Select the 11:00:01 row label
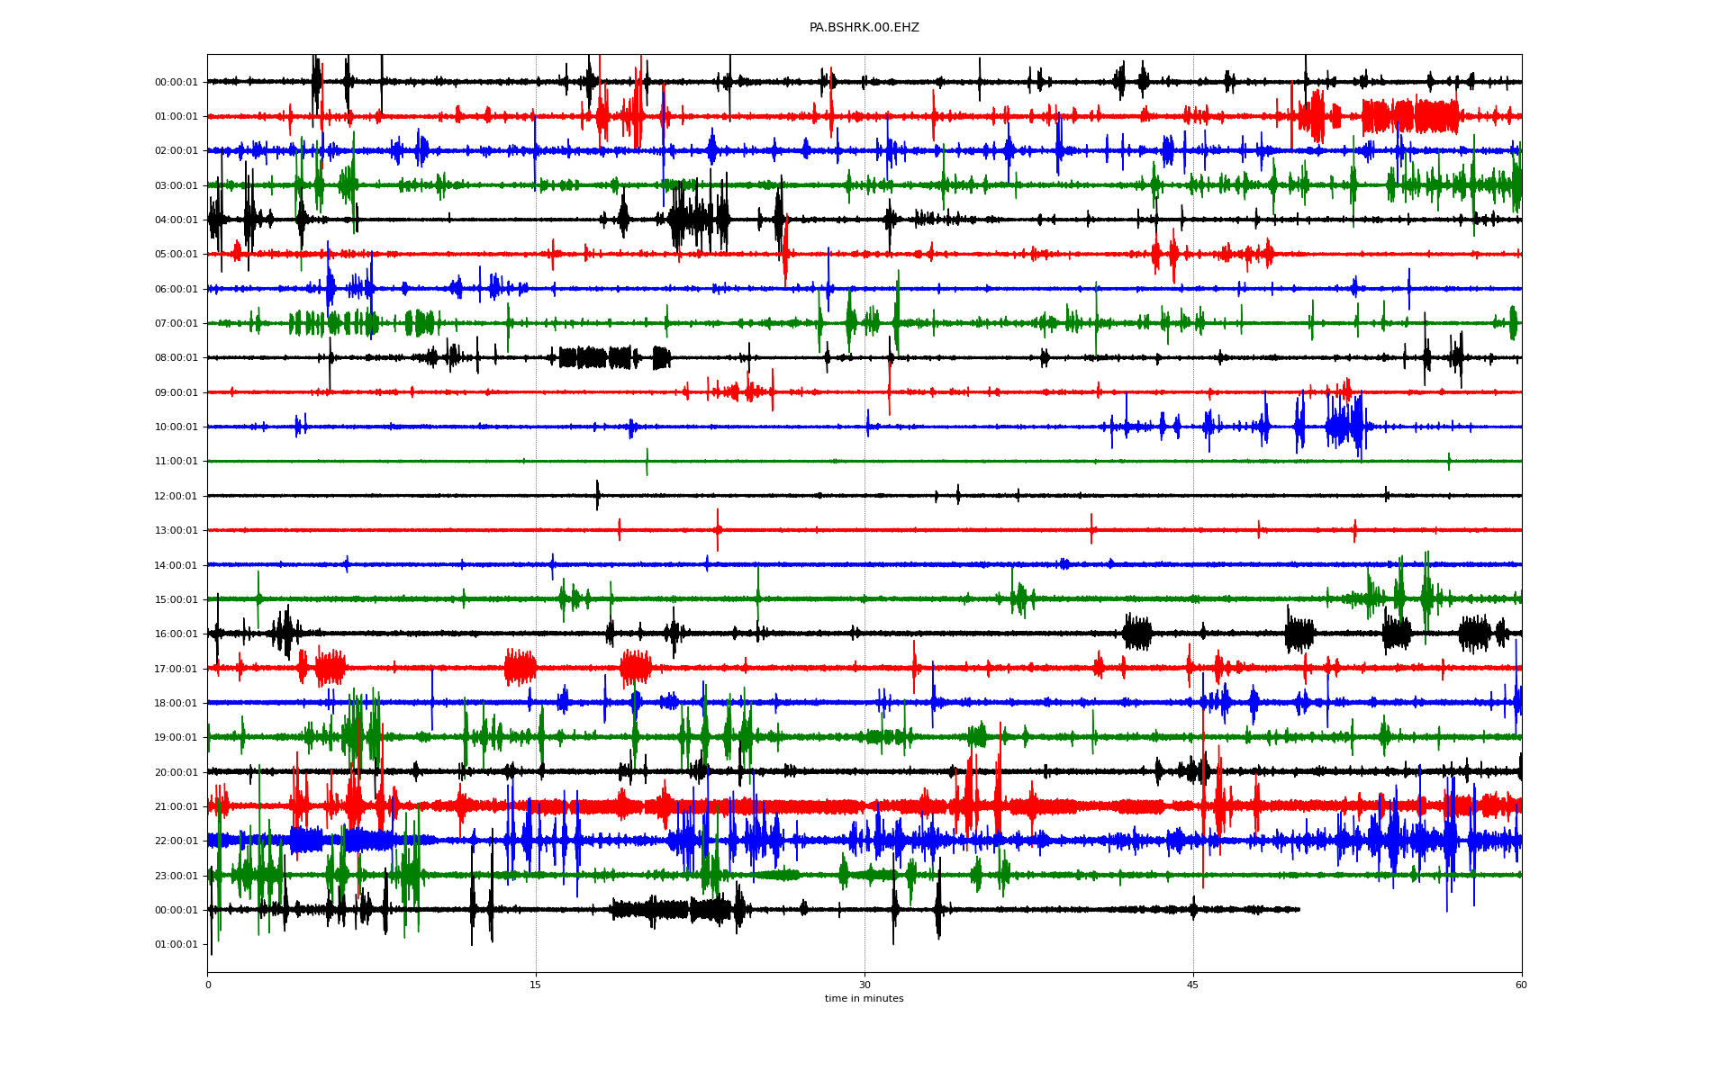The height and width of the screenshot is (1080, 1729). coord(177,462)
